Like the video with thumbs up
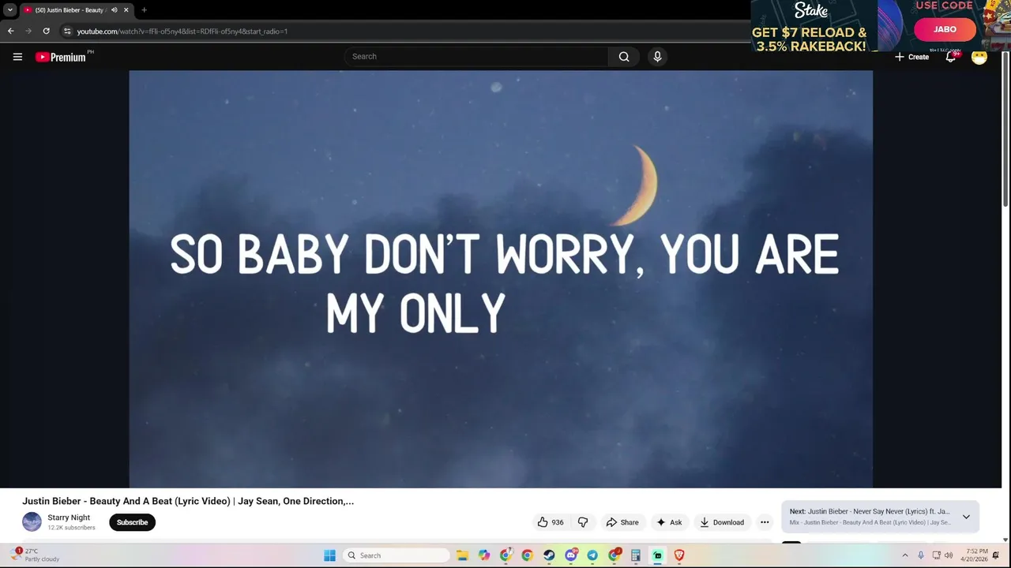The width and height of the screenshot is (1011, 568). pyautogui.click(x=551, y=522)
